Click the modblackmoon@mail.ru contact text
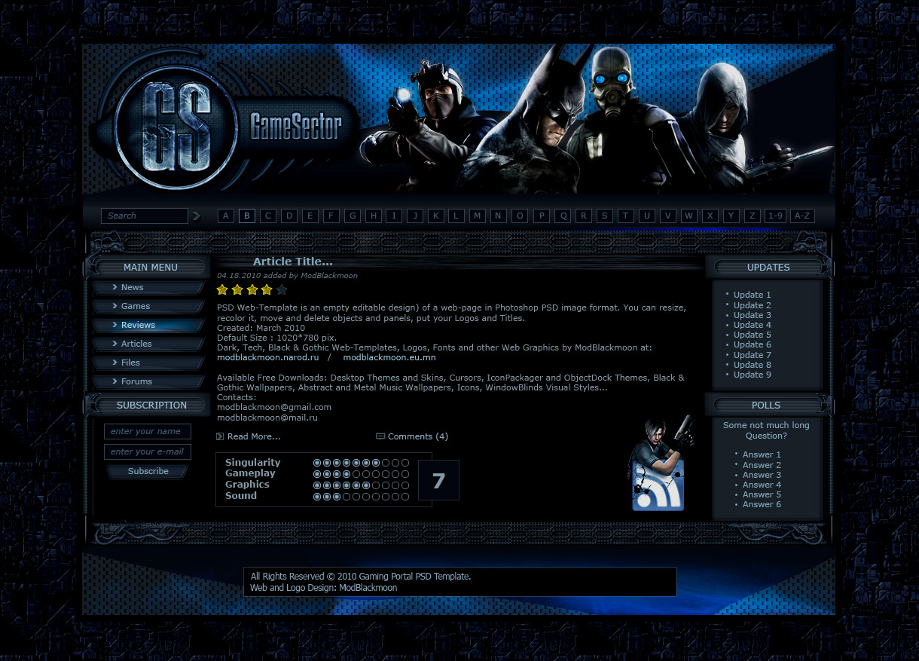The width and height of the screenshot is (919, 661). (267, 418)
